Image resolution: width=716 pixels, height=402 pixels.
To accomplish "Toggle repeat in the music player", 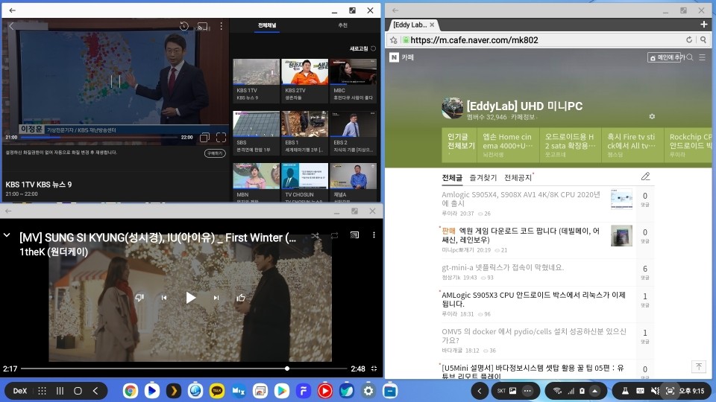I will pos(334,235).
